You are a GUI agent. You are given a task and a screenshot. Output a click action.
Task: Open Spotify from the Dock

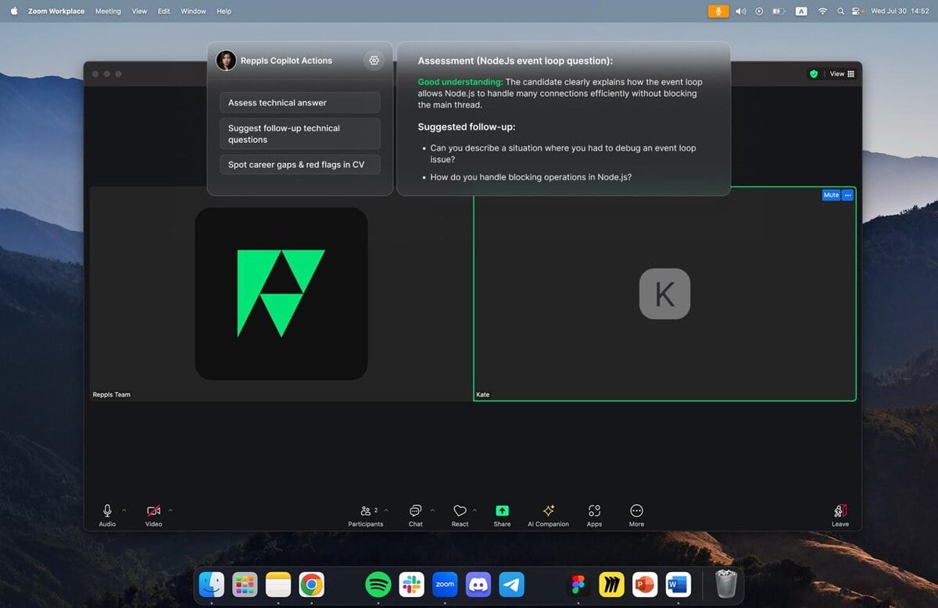(x=378, y=584)
